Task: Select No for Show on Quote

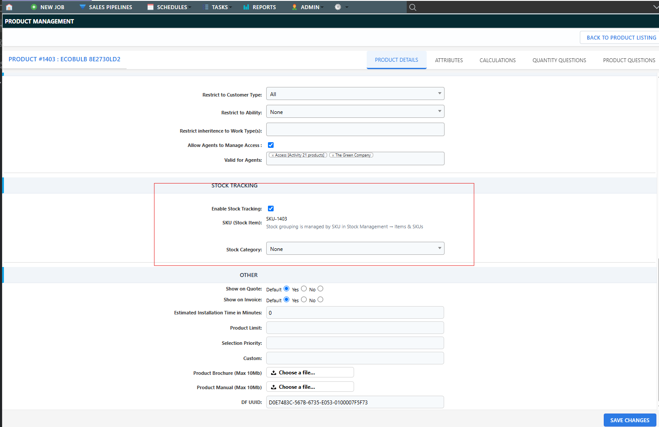Action: tap(320, 289)
